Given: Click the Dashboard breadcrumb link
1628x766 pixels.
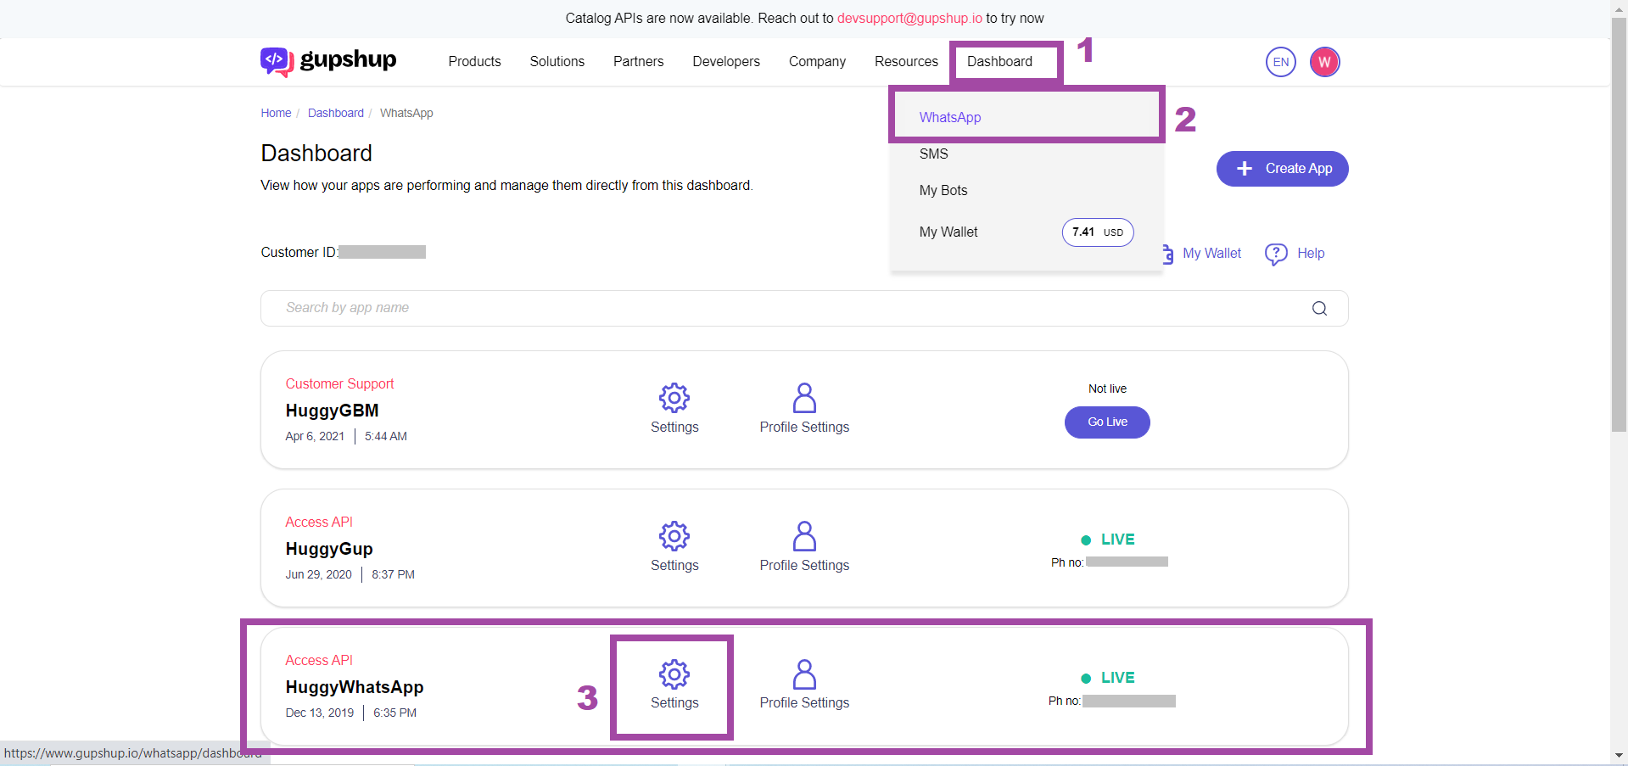Looking at the screenshot, I should pyautogui.click(x=336, y=113).
